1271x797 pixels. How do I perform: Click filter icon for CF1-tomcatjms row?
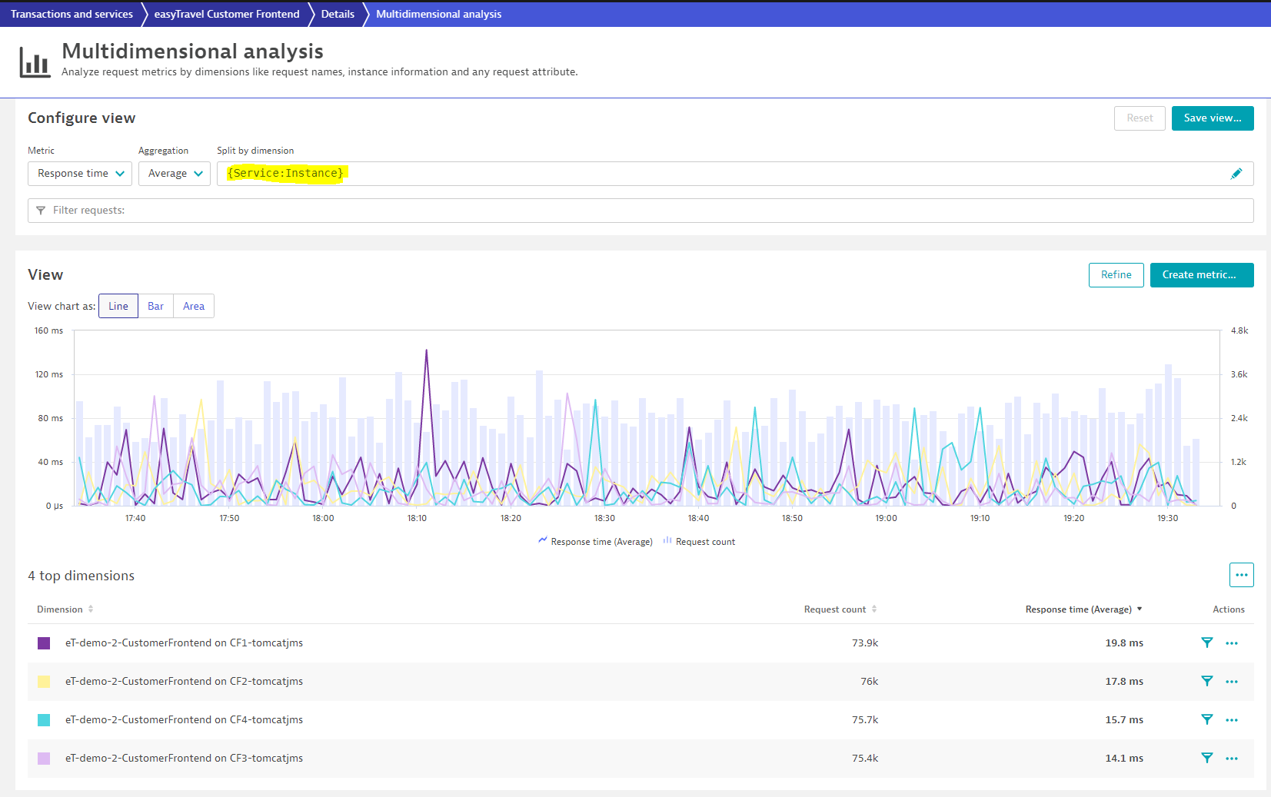(1206, 643)
